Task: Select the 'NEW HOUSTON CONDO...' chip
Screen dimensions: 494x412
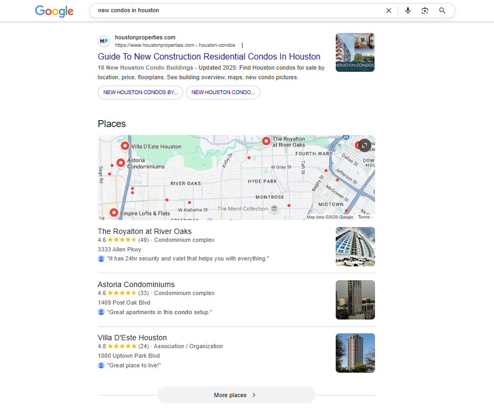Action: coord(223,93)
